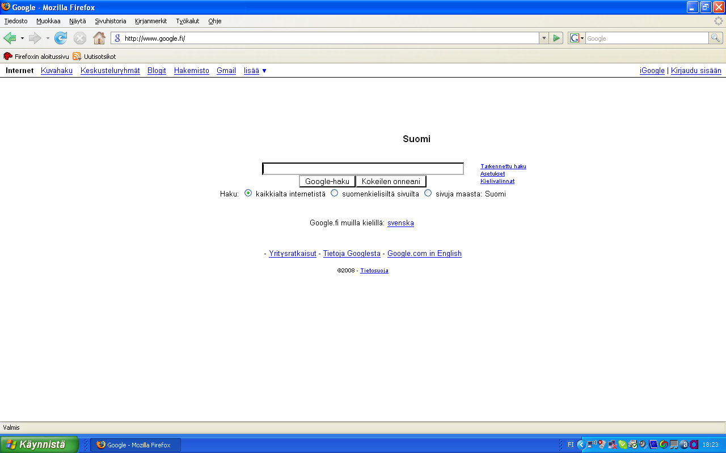
Task: Click the search magnifier icon in toolbar
Action: (716, 38)
